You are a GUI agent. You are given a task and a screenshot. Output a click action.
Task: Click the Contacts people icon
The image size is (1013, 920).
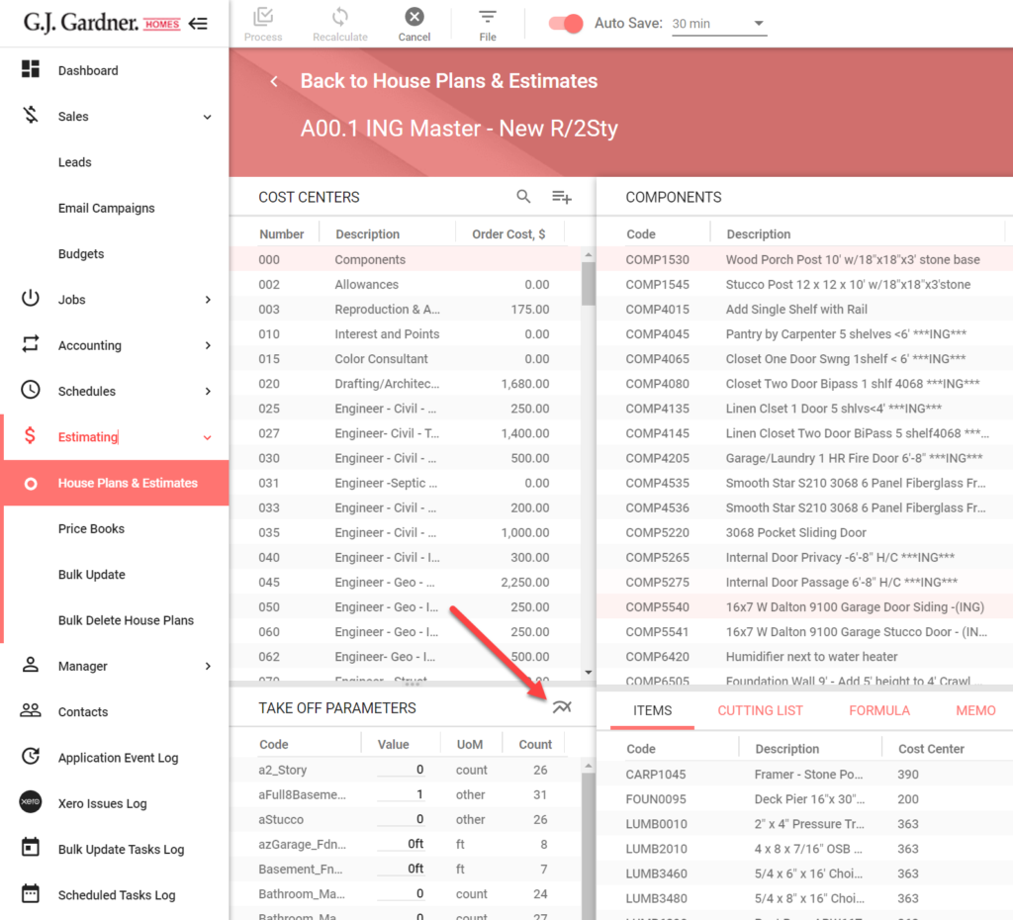coord(31,710)
